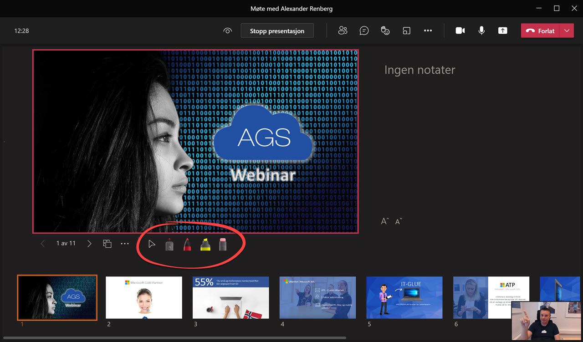Select slide 3 thumbnail with the 55% statistic
Screen dimensions: 583x342
tap(230, 297)
